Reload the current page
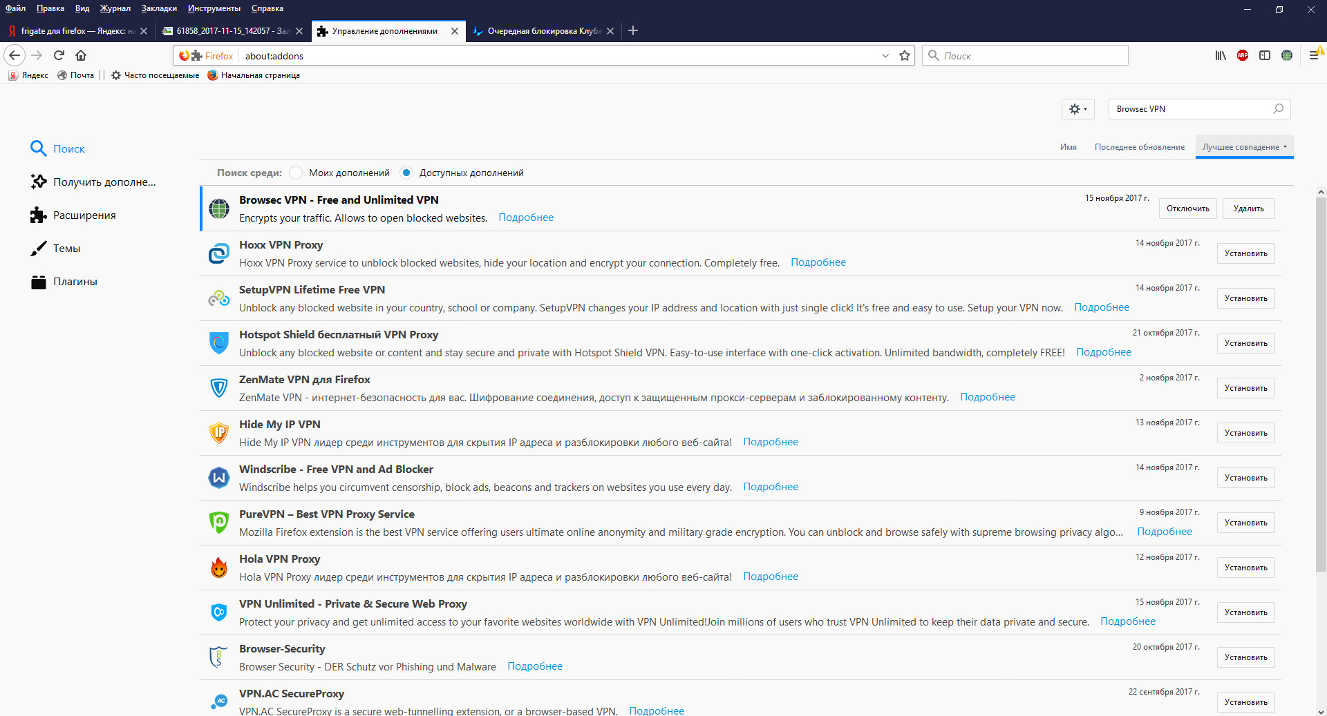Image resolution: width=1327 pixels, height=716 pixels. 59,55
